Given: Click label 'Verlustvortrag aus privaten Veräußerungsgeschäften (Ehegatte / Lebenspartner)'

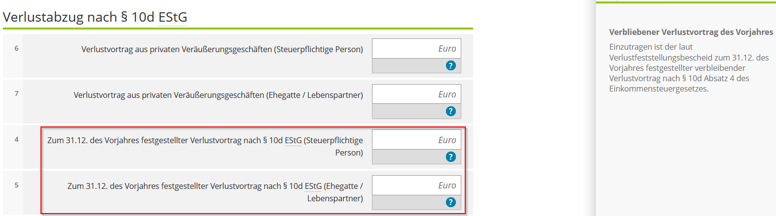Looking at the screenshot, I should pos(218,95).
